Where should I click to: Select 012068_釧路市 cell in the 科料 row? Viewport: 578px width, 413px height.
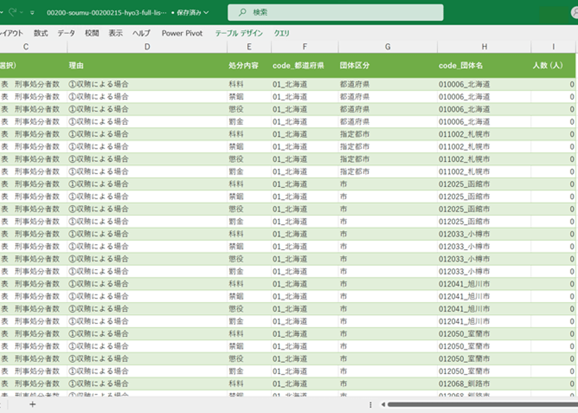pos(484,384)
